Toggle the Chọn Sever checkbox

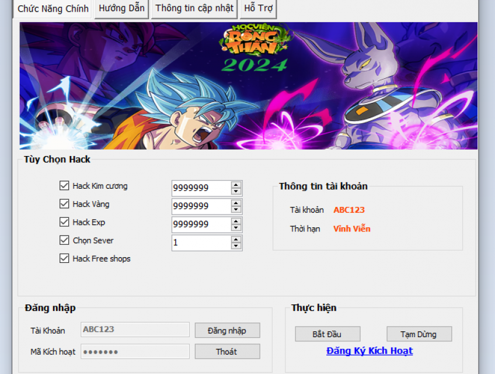[x=64, y=240]
